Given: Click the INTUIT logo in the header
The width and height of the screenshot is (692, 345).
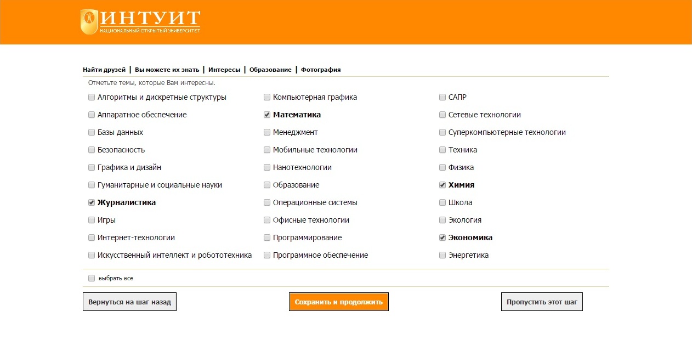Looking at the screenshot, I should tap(140, 22).
